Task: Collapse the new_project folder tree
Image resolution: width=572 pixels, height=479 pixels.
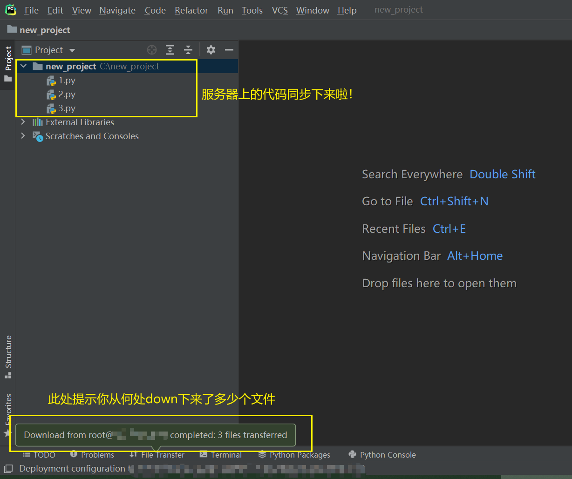Action: point(23,67)
